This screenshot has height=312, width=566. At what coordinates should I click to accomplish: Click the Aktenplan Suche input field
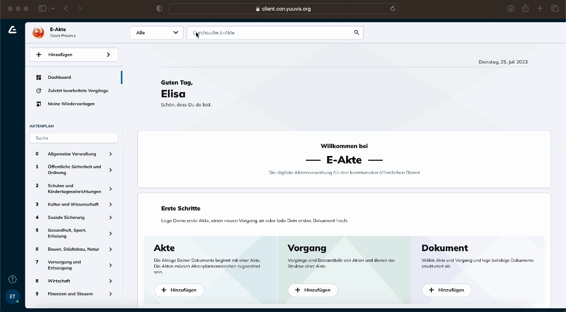point(74,138)
